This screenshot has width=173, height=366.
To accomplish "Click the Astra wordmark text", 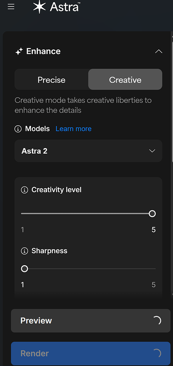I will click(65, 7).
